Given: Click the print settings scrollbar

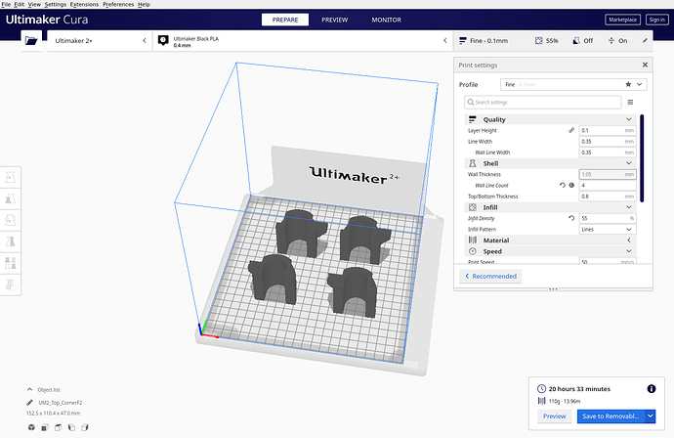Looking at the screenshot, I should point(642,158).
